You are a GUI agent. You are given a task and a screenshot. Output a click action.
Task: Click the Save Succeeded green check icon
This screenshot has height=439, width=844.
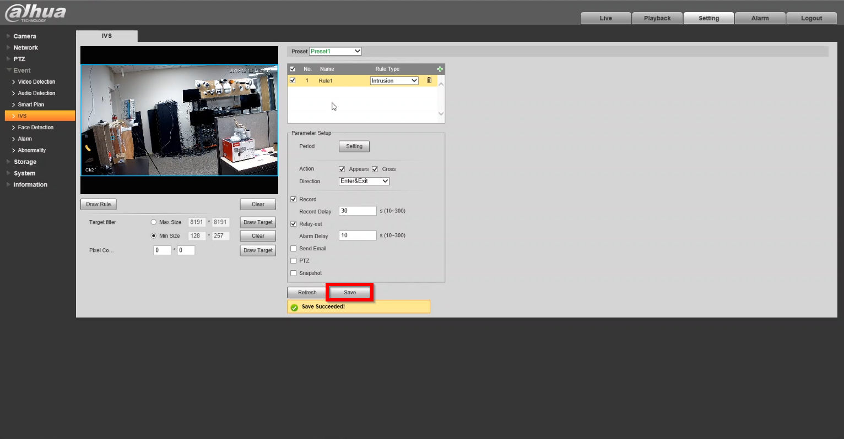point(294,307)
